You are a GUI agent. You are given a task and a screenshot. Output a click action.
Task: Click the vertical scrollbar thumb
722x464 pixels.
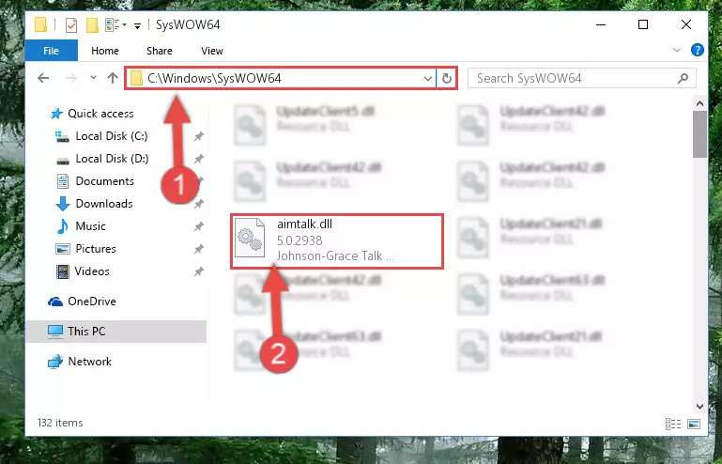coord(699,134)
